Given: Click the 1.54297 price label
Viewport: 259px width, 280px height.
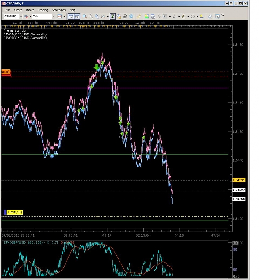Looking at the screenshot, I should [x=239, y=190].
